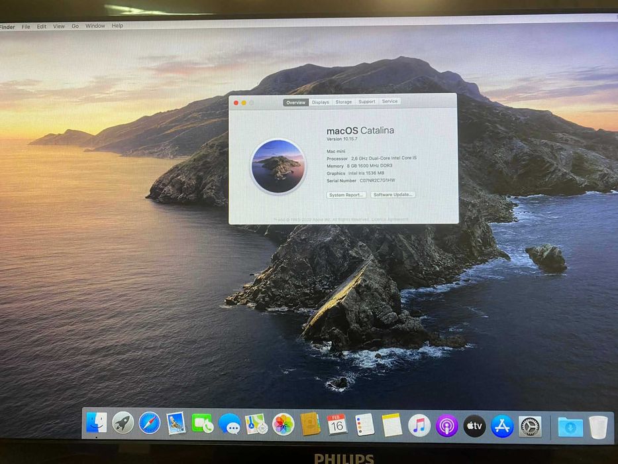Close the About This Mac window
This screenshot has height=464, width=618.
[236, 103]
